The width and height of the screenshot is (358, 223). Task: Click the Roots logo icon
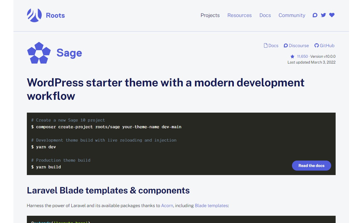pos(34,15)
